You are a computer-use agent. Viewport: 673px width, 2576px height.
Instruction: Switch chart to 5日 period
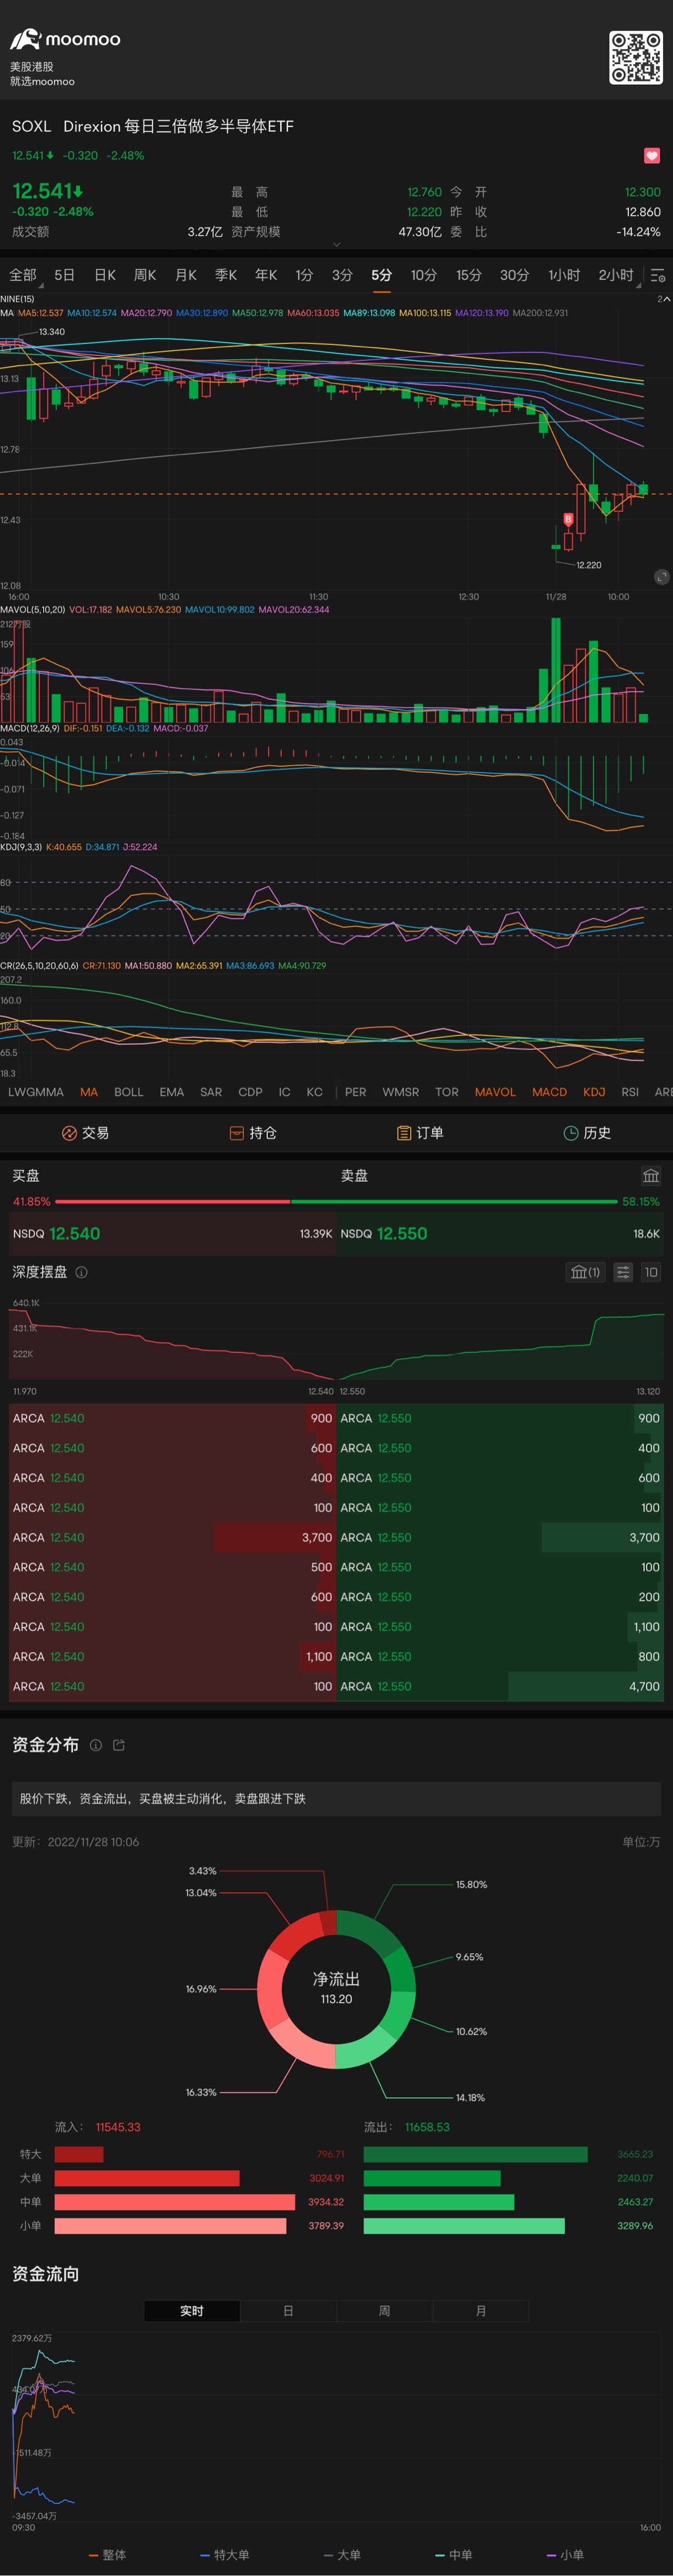pos(64,275)
